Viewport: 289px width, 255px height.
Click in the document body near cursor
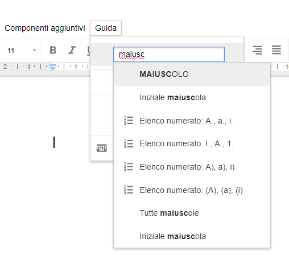pos(54,142)
